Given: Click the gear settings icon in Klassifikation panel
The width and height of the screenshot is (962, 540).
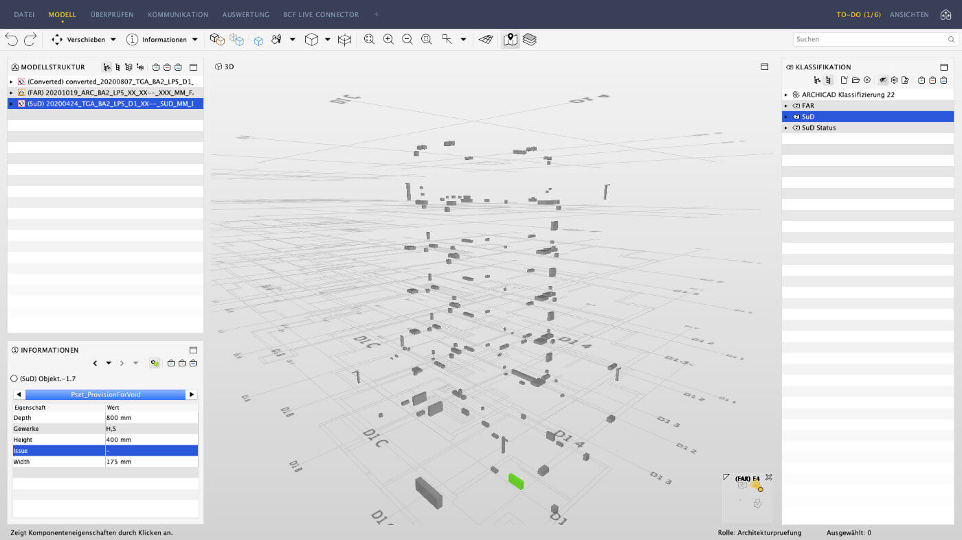Looking at the screenshot, I should click(894, 80).
